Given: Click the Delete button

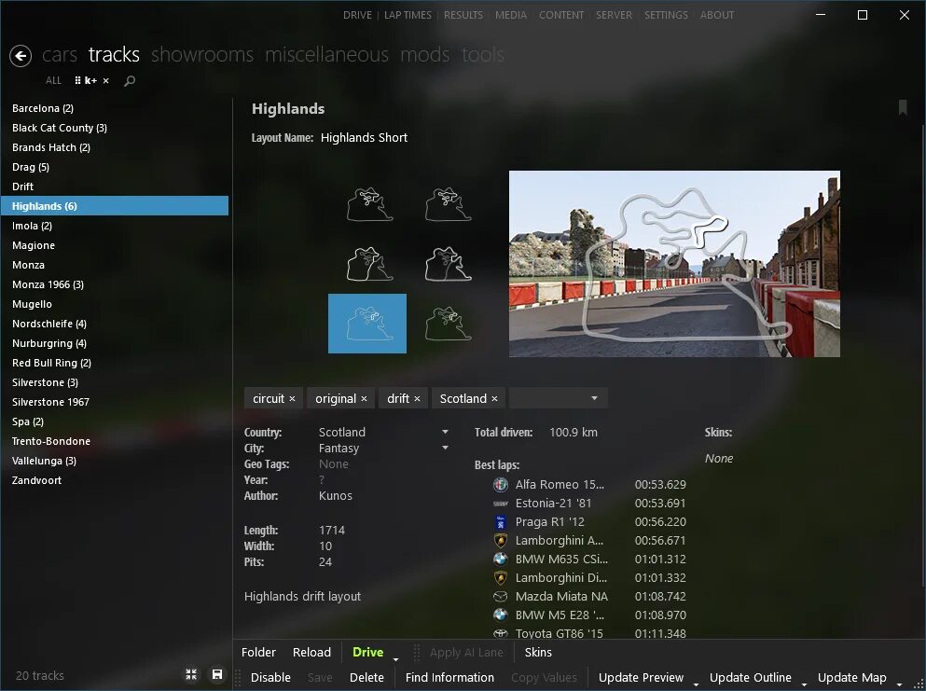Looking at the screenshot, I should [x=366, y=677].
